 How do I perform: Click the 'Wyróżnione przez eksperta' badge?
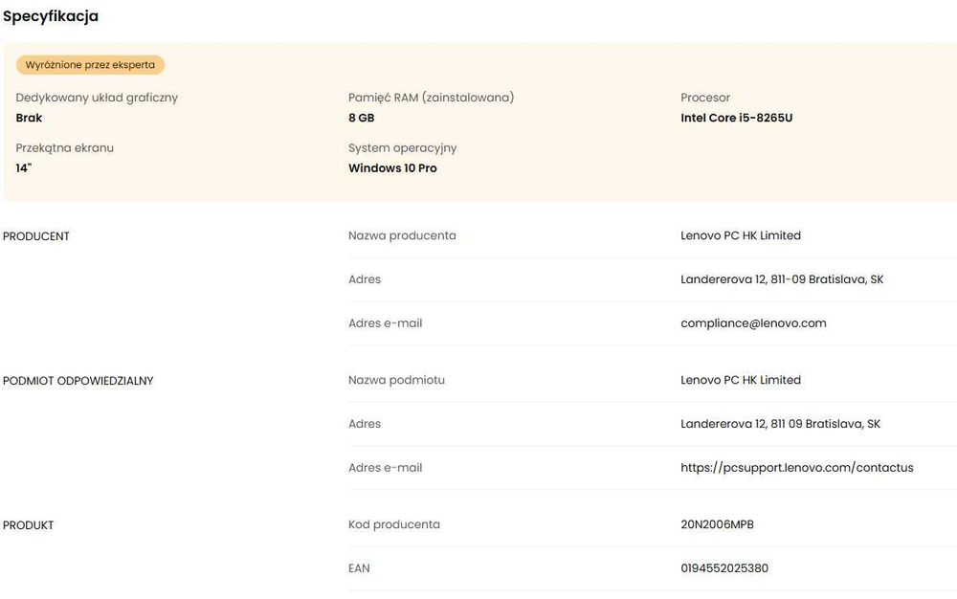coord(90,65)
